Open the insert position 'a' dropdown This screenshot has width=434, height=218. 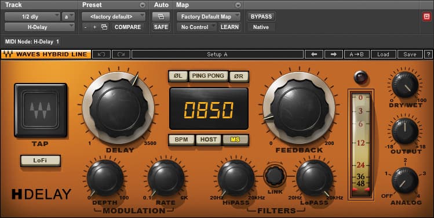(68, 17)
